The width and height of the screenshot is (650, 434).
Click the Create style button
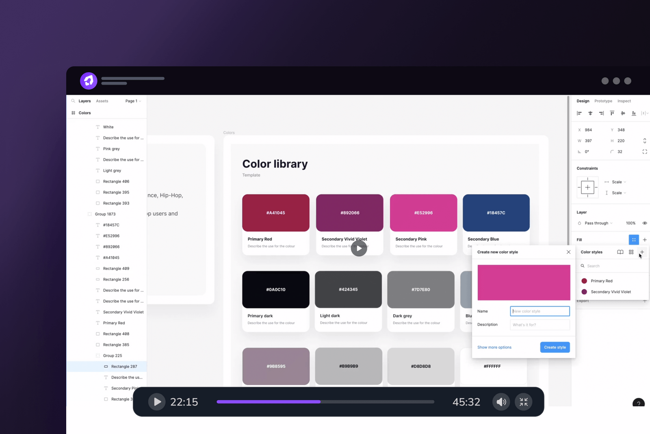pyautogui.click(x=555, y=347)
